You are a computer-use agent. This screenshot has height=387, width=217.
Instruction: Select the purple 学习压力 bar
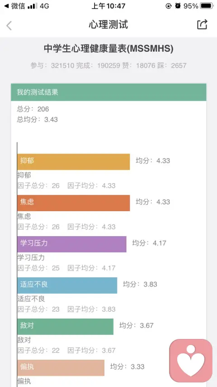[x=72, y=244]
